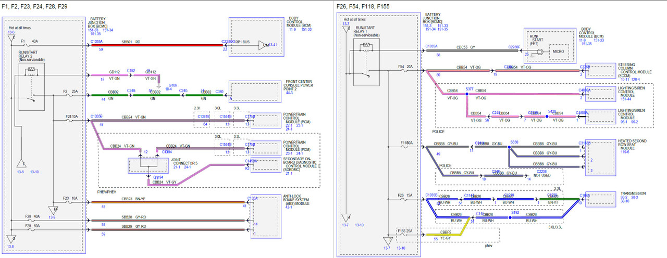
Task: Open the 10-11 link under SCCM
Action: click(x=626, y=79)
